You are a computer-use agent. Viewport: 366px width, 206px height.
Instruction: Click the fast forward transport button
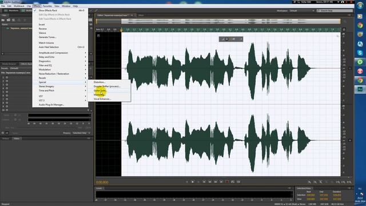(216, 182)
